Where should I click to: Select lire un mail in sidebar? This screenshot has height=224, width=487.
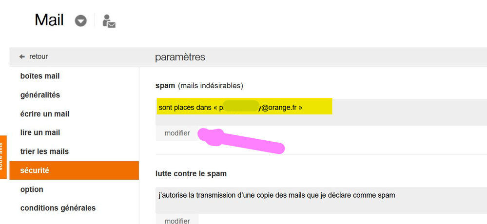[40, 132]
